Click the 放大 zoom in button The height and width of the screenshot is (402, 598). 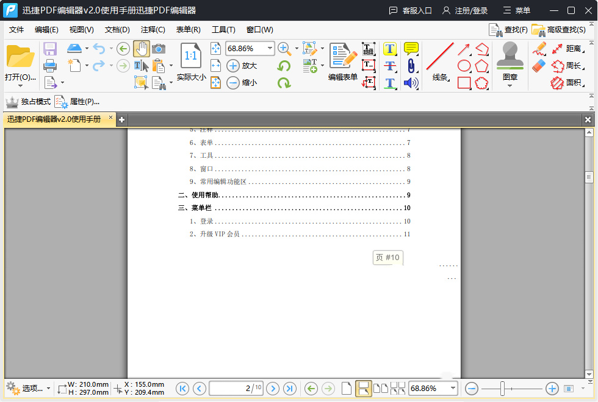pos(242,66)
